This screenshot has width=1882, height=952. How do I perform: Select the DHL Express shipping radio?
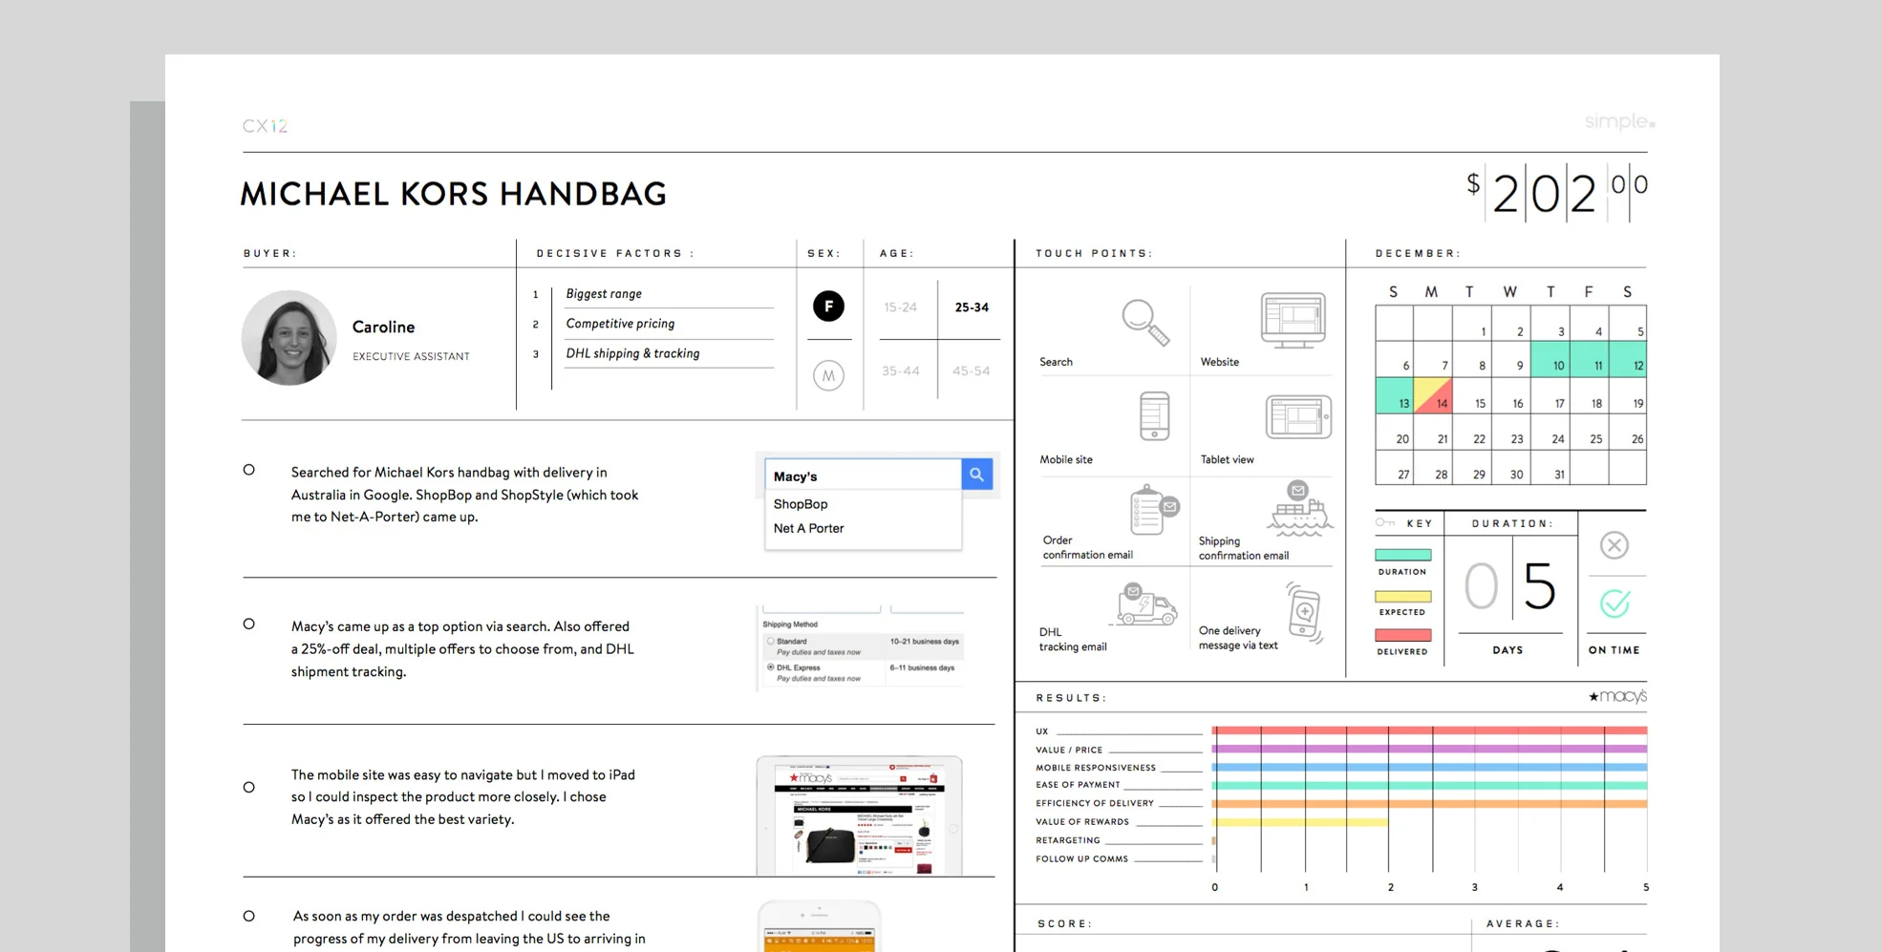tap(770, 667)
